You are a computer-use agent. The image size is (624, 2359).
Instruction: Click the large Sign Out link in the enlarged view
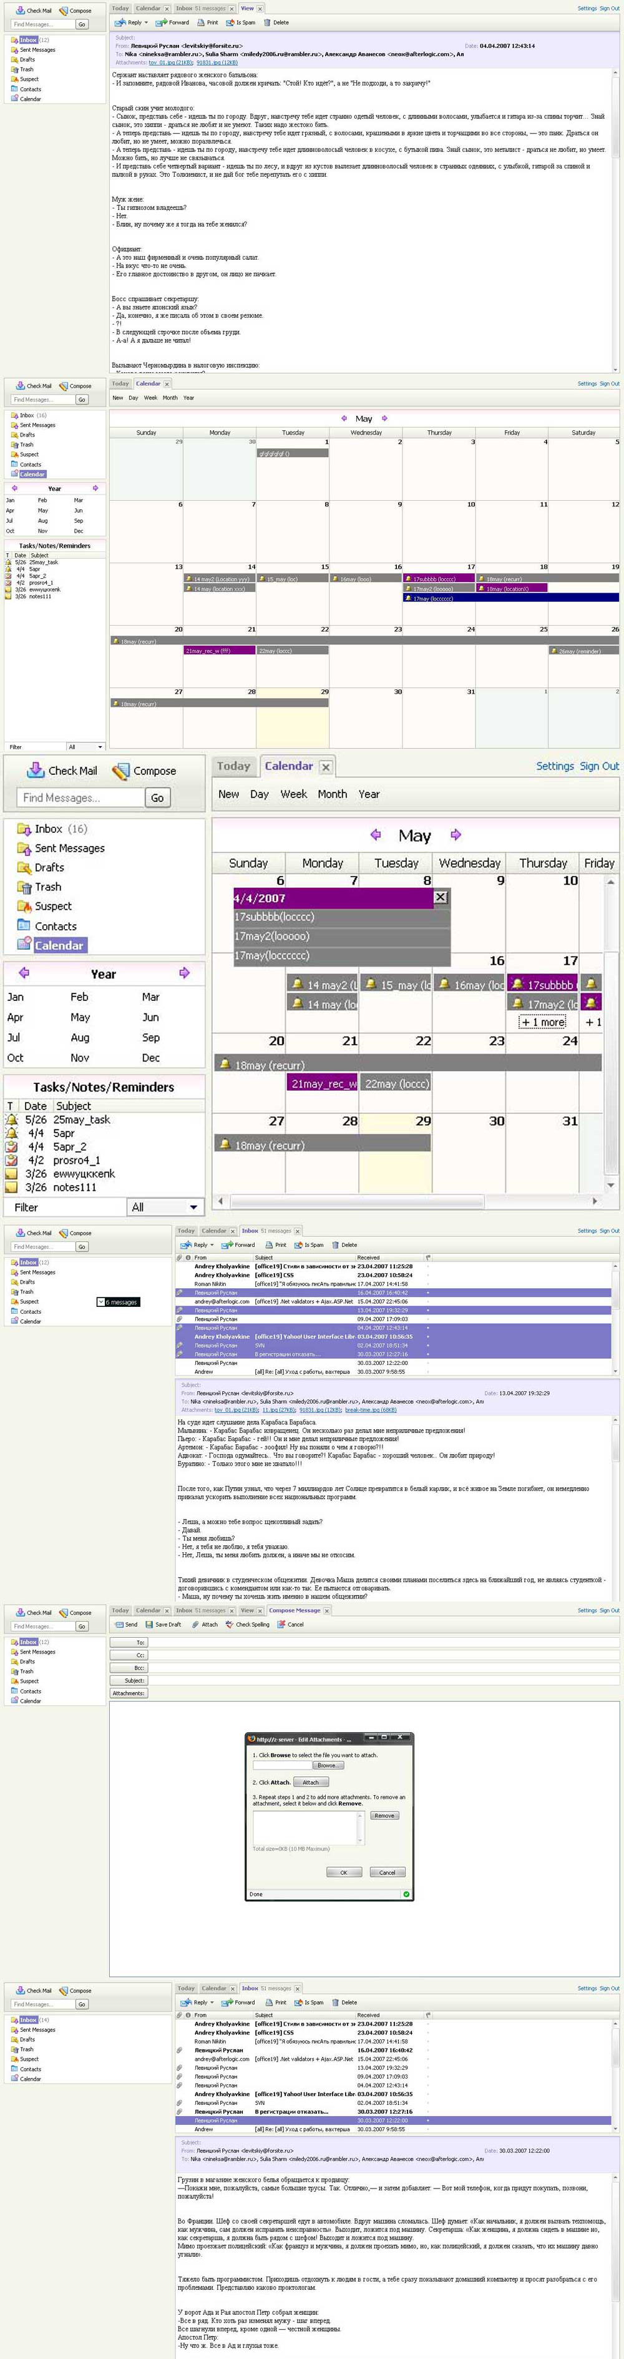coord(599,767)
